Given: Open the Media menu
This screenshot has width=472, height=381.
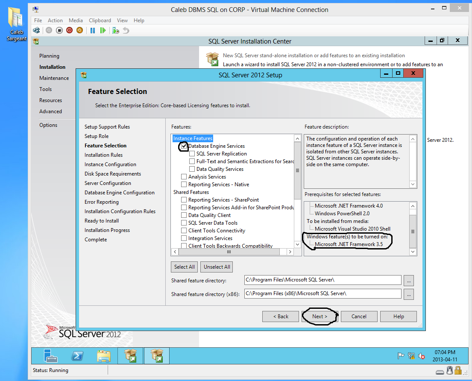Looking at the screenshot, I should (76, 21).
